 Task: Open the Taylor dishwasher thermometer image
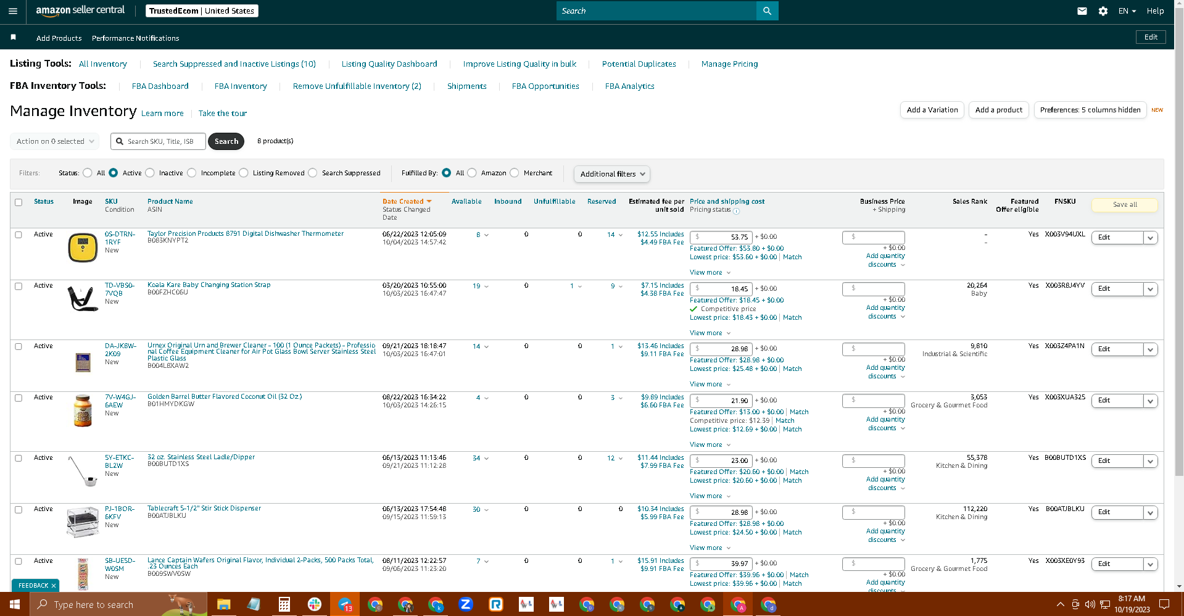(x=83, y=248)
